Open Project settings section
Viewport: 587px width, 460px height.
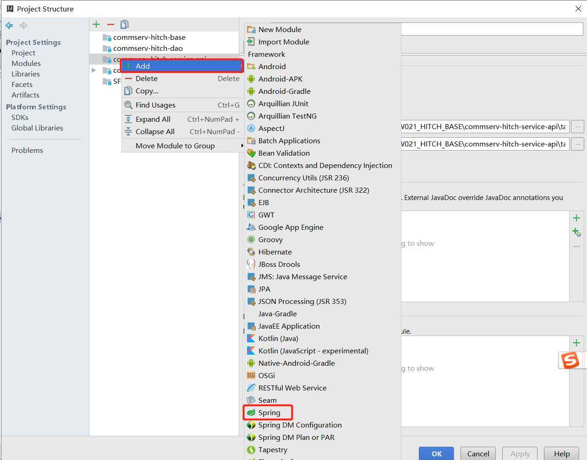(23, 53)
